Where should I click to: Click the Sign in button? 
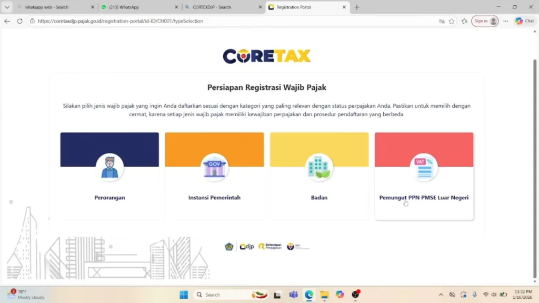pyautogui.click(x=485, y=21)
